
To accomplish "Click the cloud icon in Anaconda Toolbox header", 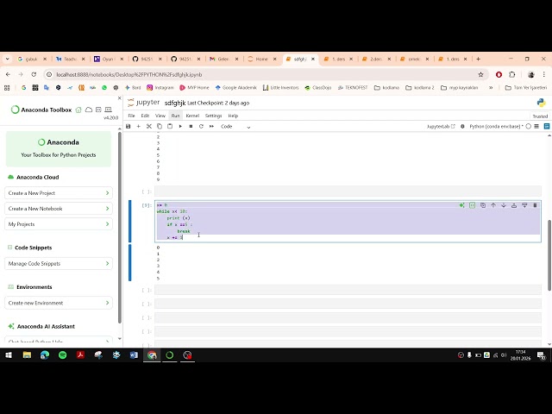I will coord(89,110).
